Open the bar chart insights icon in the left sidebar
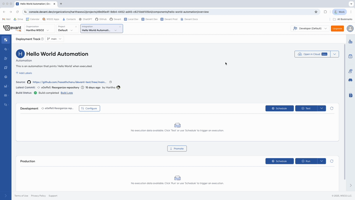This screenshot has width=355, height=200. (x=6, y=86)
